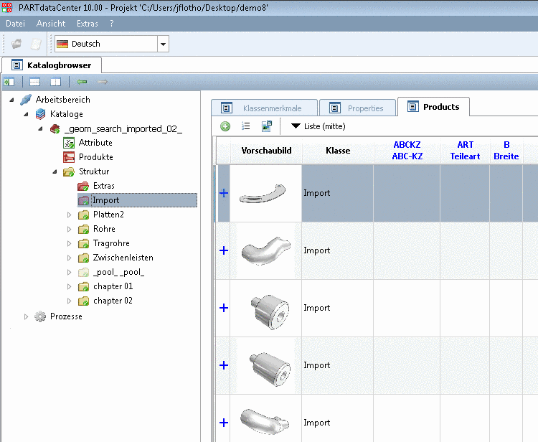Click the green back arrow
The height and width of the screenshot is (442, 538).
tap(82, 82)
